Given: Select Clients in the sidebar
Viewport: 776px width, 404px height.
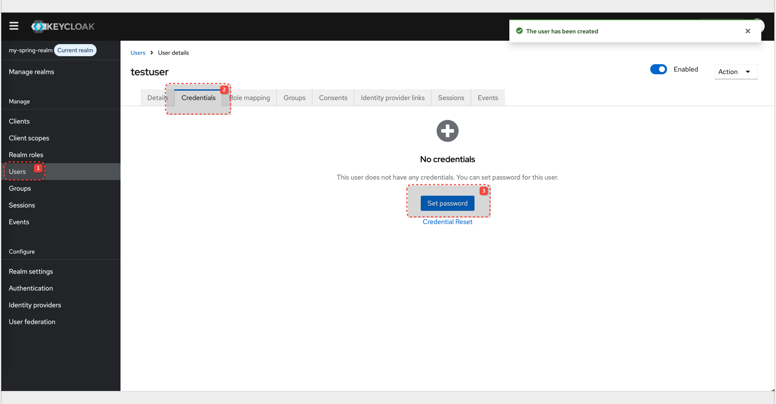Looking at the screenshot, I should (x=19, y=121).
